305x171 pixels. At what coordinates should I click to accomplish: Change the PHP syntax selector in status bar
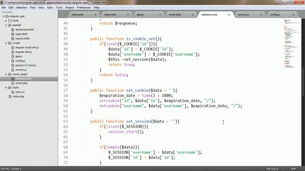click(294, 169)
